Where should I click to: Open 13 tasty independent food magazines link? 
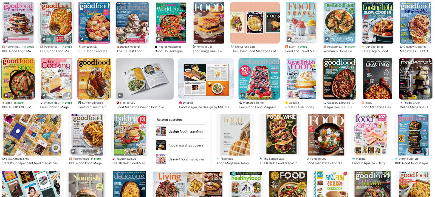(x=32, y=163)
